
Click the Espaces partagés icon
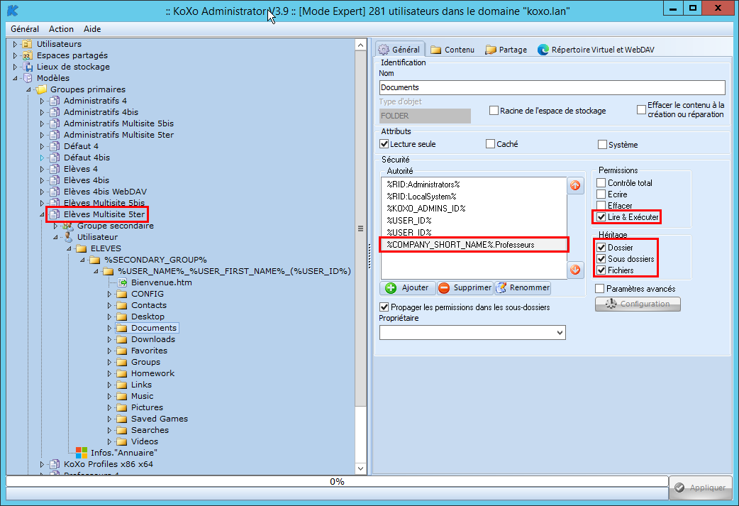click(28, 55)
